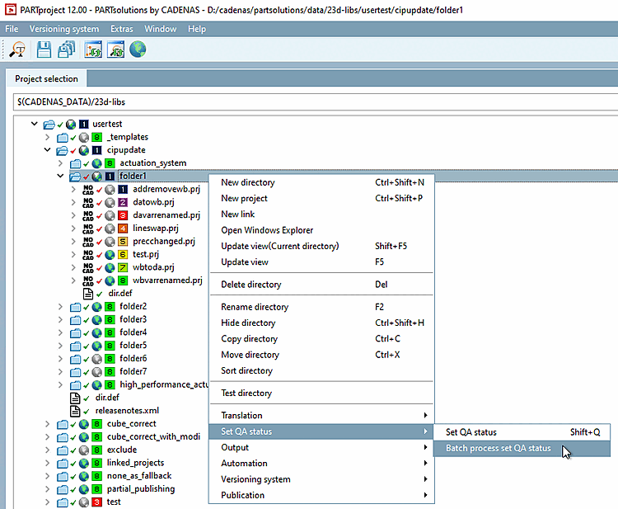Choose New directory in context menu

[x=321, y=182]
